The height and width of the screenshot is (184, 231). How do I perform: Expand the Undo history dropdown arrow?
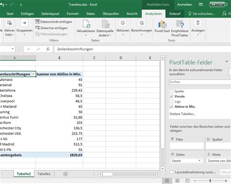point(6,5)
